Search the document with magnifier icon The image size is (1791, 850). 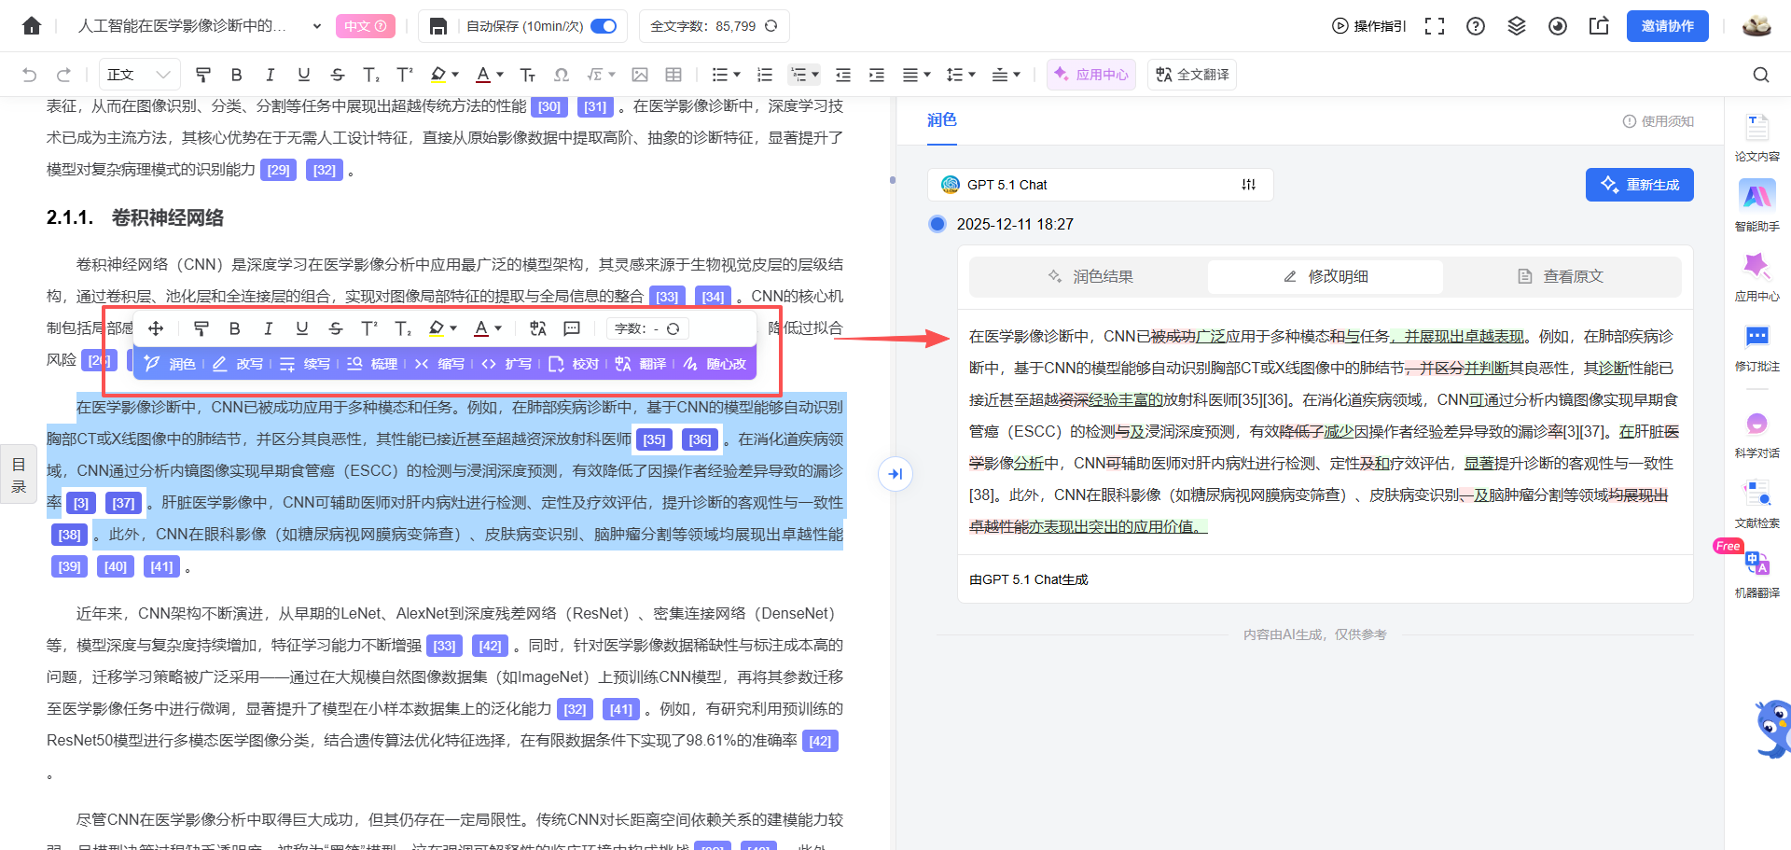click(1761, 75)
